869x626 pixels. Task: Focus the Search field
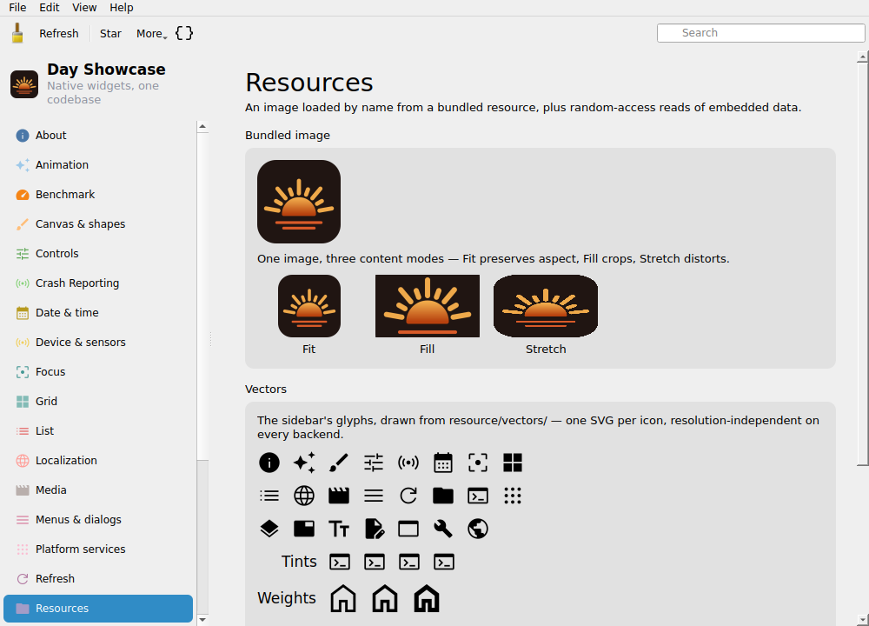(760, 33)
